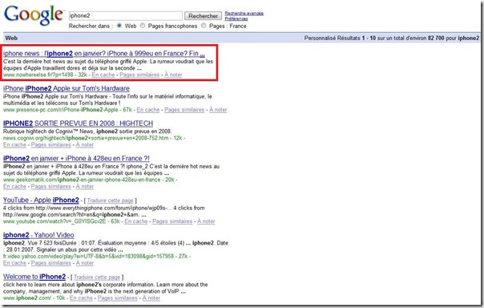Open En cache for fr.video.yahoo.com result
This screenshot has width=484, height=308.
(x=14, y=263)
